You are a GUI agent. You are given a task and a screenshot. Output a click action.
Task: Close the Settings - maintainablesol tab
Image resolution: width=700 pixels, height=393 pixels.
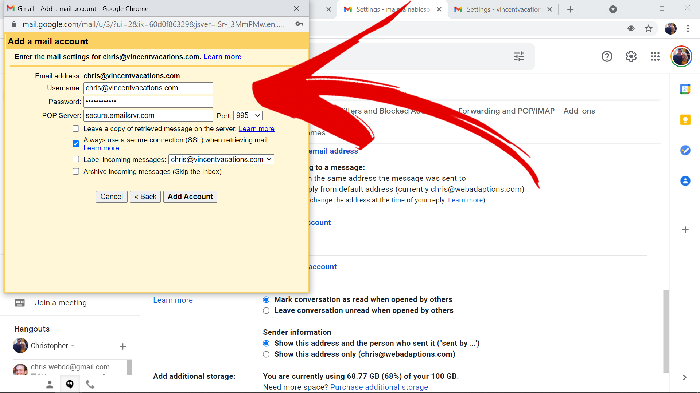coord(439,9)
